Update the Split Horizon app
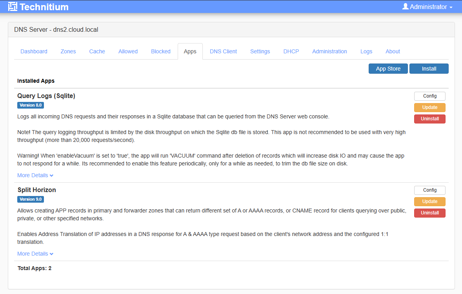The image size is (462, 294). tap(429, 201)
